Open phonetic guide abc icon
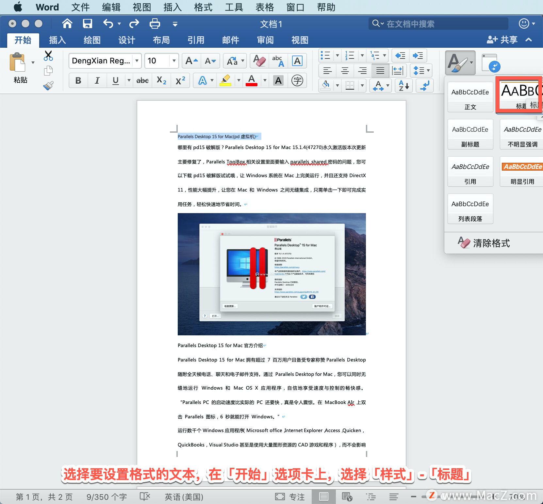 click(x=278, y=61)
